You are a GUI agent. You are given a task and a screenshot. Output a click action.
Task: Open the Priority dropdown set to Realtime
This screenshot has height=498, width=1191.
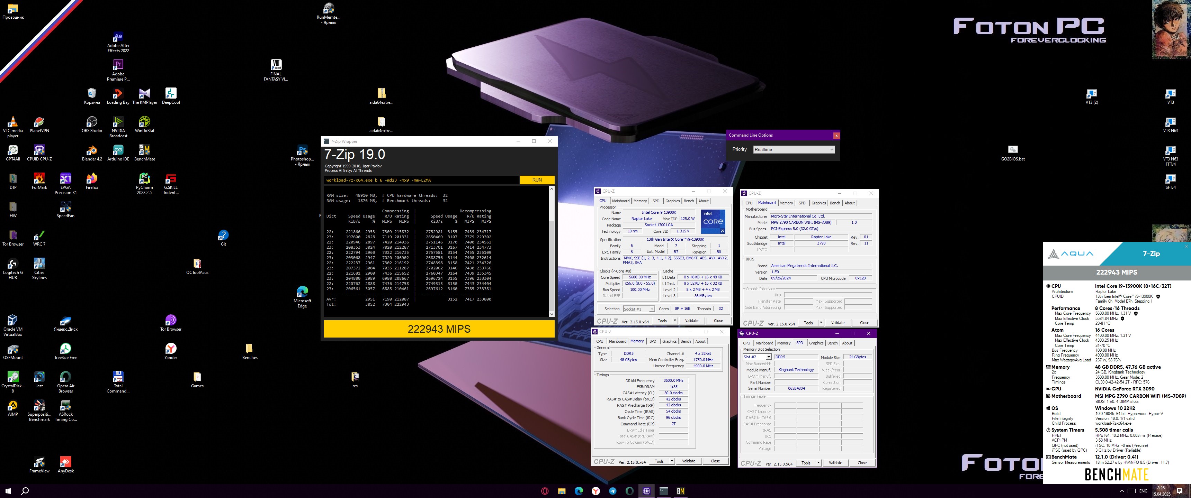tap(794, 150)
